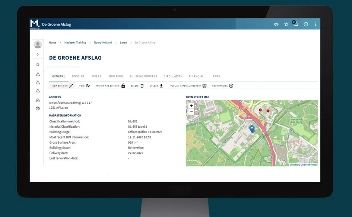The height and width of the screenshot is (217, 352).
Task: Click the star icon in left sidebar
Action: click(x=38, y=64)
